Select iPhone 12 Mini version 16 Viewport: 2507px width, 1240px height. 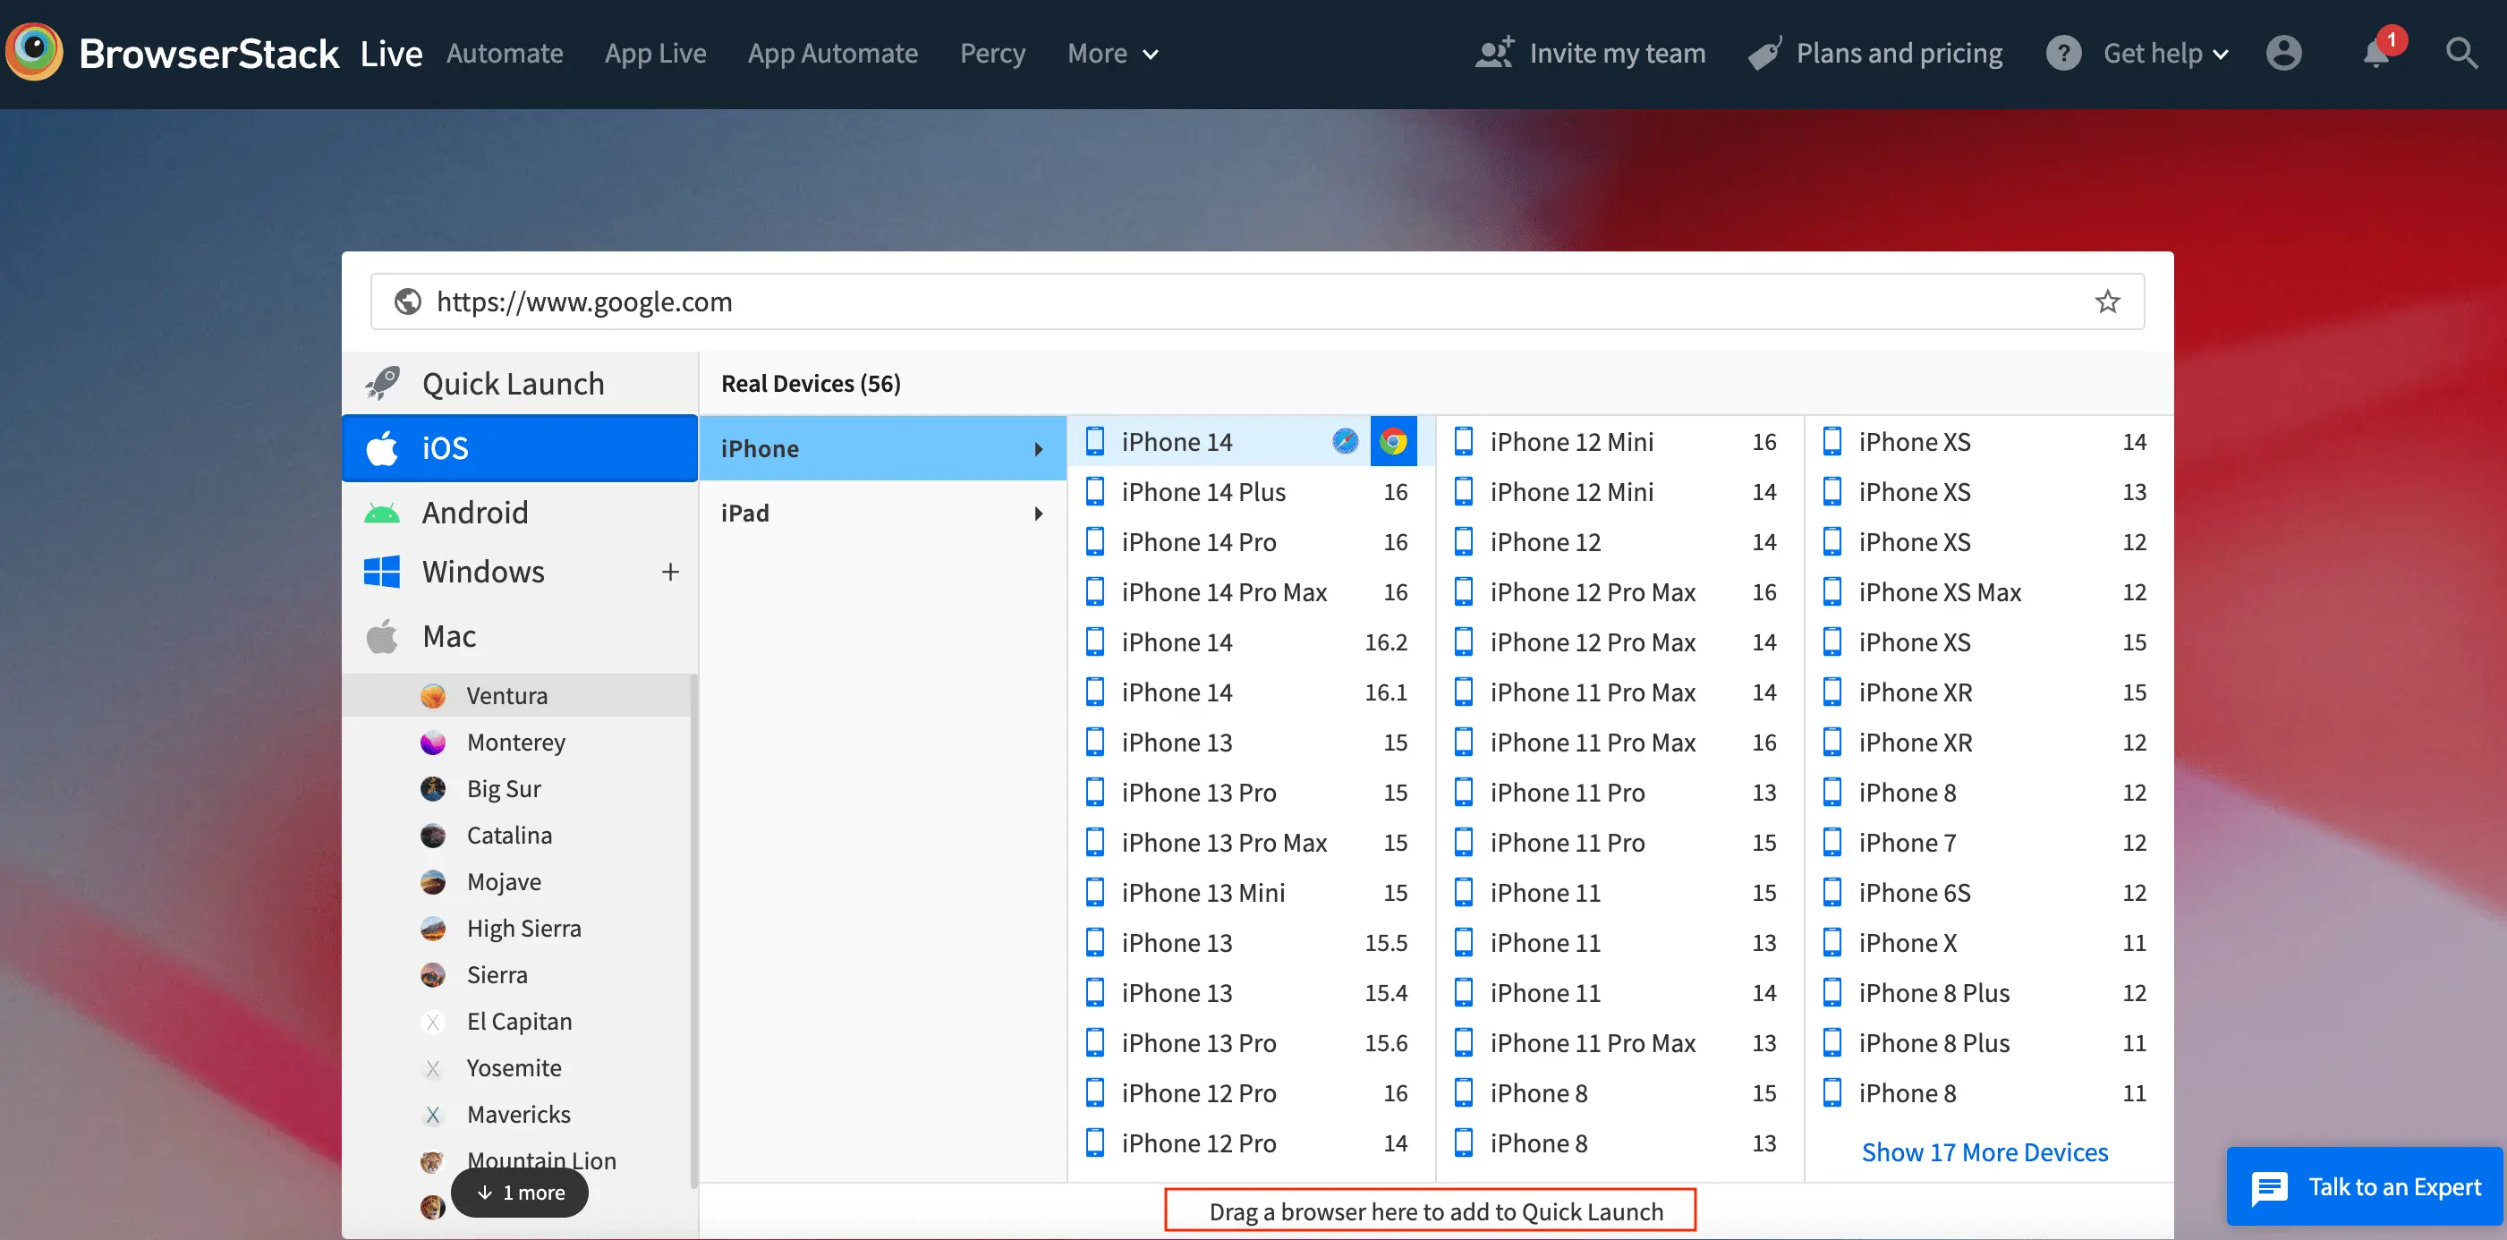1619,442
